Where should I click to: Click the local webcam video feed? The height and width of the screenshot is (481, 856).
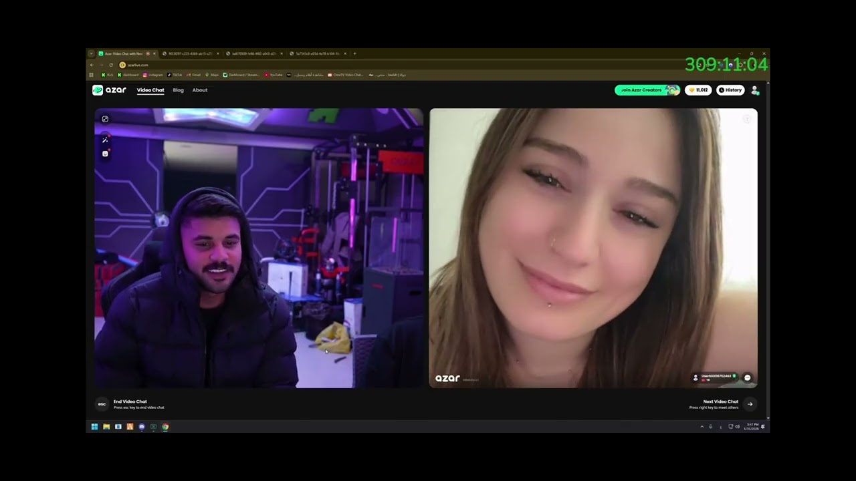tap(259, 248)
